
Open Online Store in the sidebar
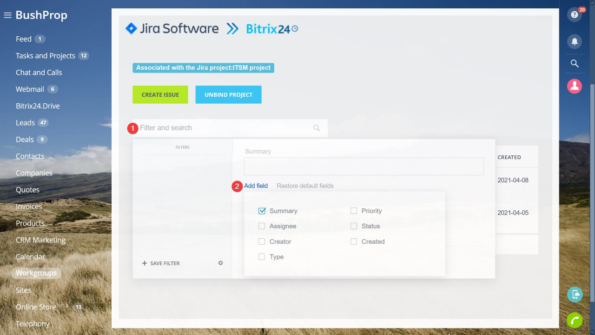tap(36, 307)
